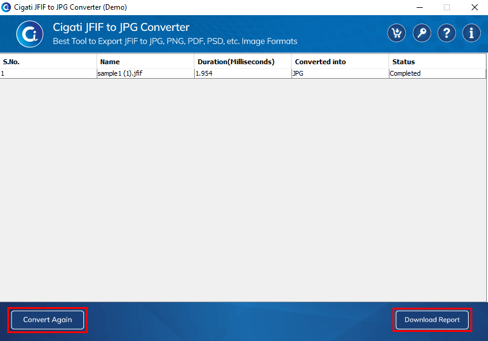Click the Download Report button
The width and height of the screenshot is (488, 341).
click(x=432, y=320)
